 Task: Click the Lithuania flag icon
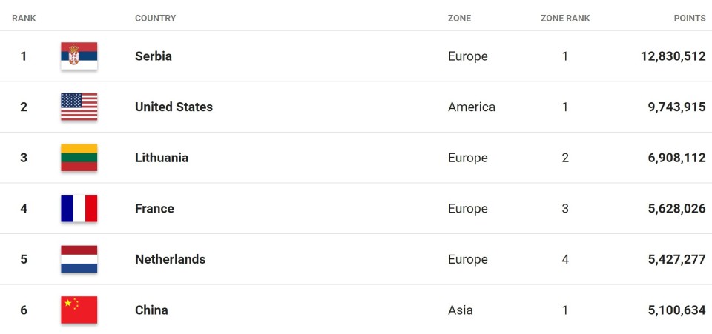(79, 158)
